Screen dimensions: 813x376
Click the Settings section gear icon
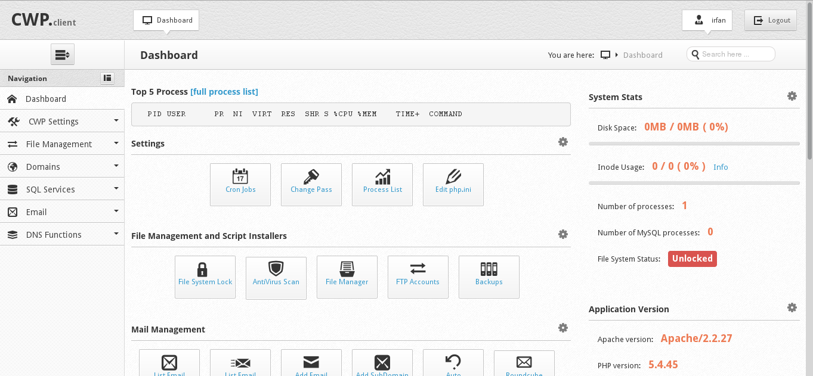(563, 142)
